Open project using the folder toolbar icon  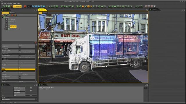pos(12,6)
